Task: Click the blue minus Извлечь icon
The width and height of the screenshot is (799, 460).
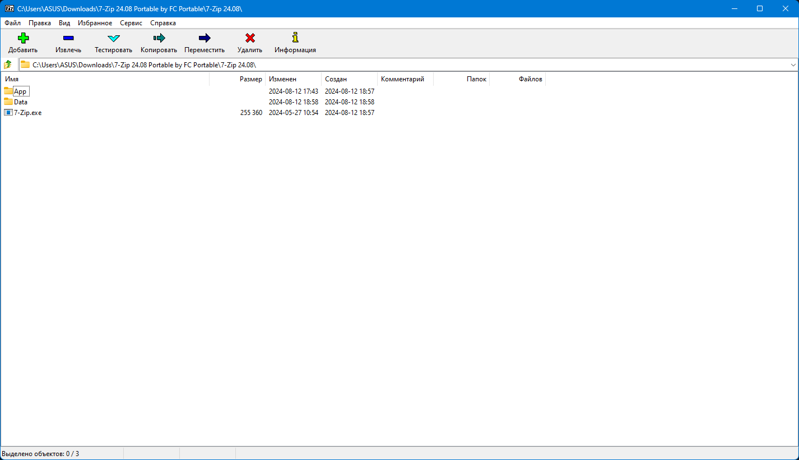Action: click(x=68, y=38)
